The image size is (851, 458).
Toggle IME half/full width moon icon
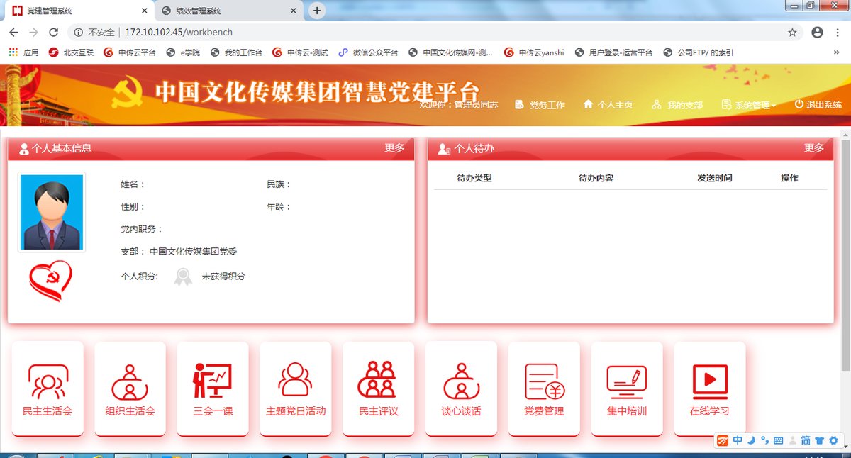[751, 440]
